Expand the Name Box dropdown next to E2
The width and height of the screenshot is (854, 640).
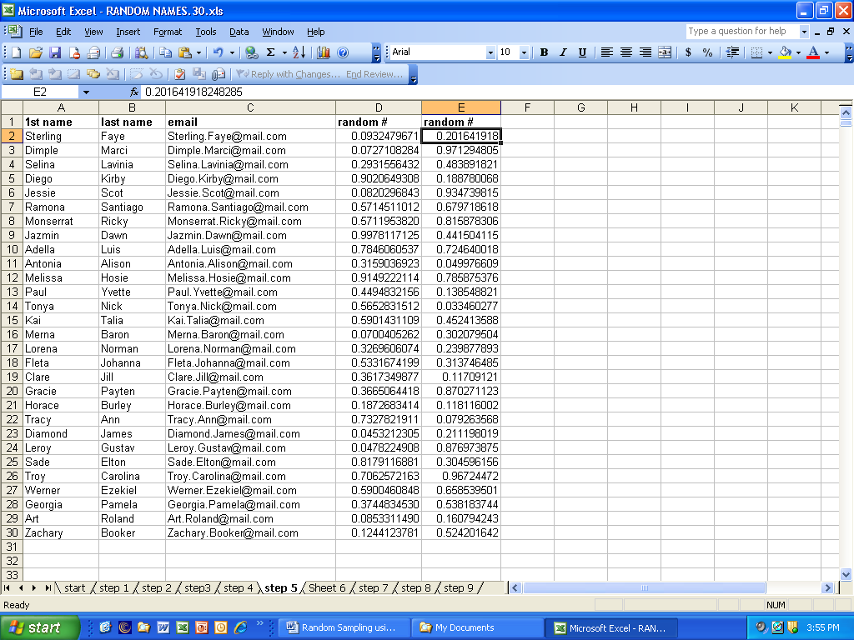pyautogui.click(x=86, y=92)
